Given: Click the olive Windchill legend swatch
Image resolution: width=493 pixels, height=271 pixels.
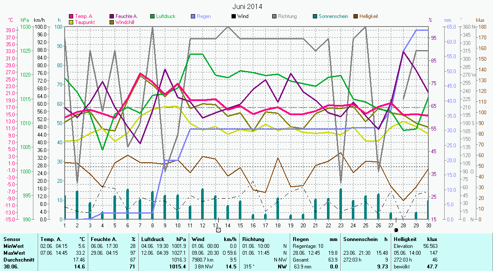Looking at the screenshot, I should tap(112, 22).
